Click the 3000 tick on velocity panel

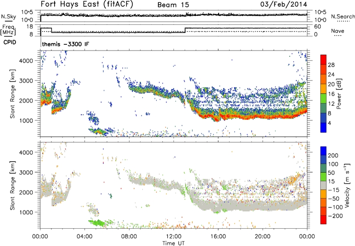pyautogui.click(x=26, y=172)
